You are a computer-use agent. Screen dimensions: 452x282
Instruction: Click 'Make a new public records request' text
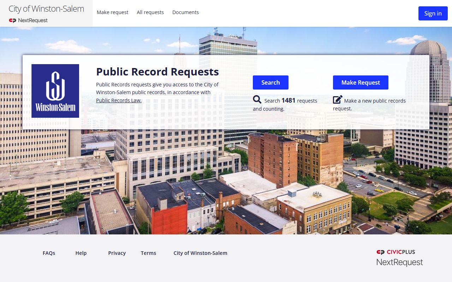(x=369, y=105)
